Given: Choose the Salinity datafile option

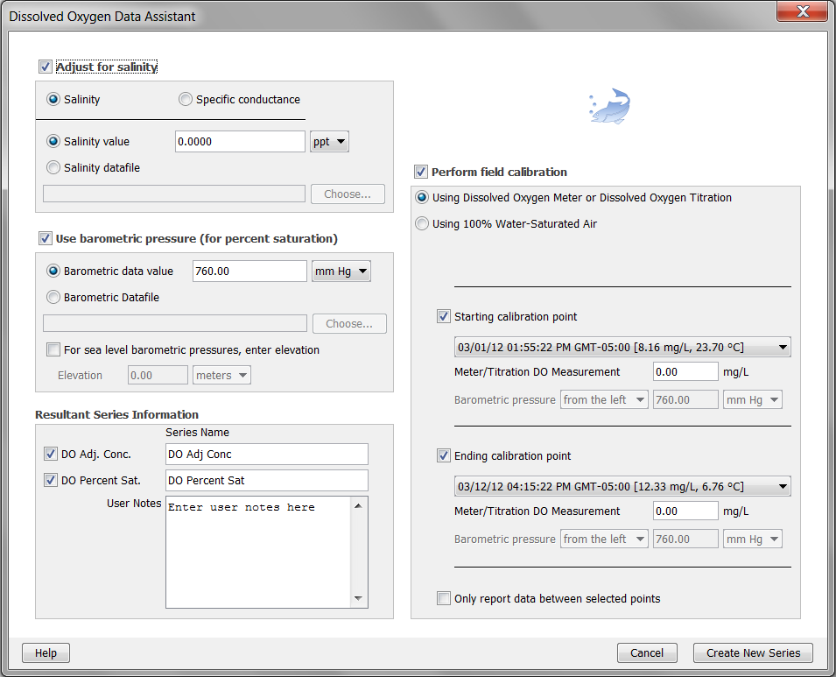Looking at the screenshot, I should 54,168.
